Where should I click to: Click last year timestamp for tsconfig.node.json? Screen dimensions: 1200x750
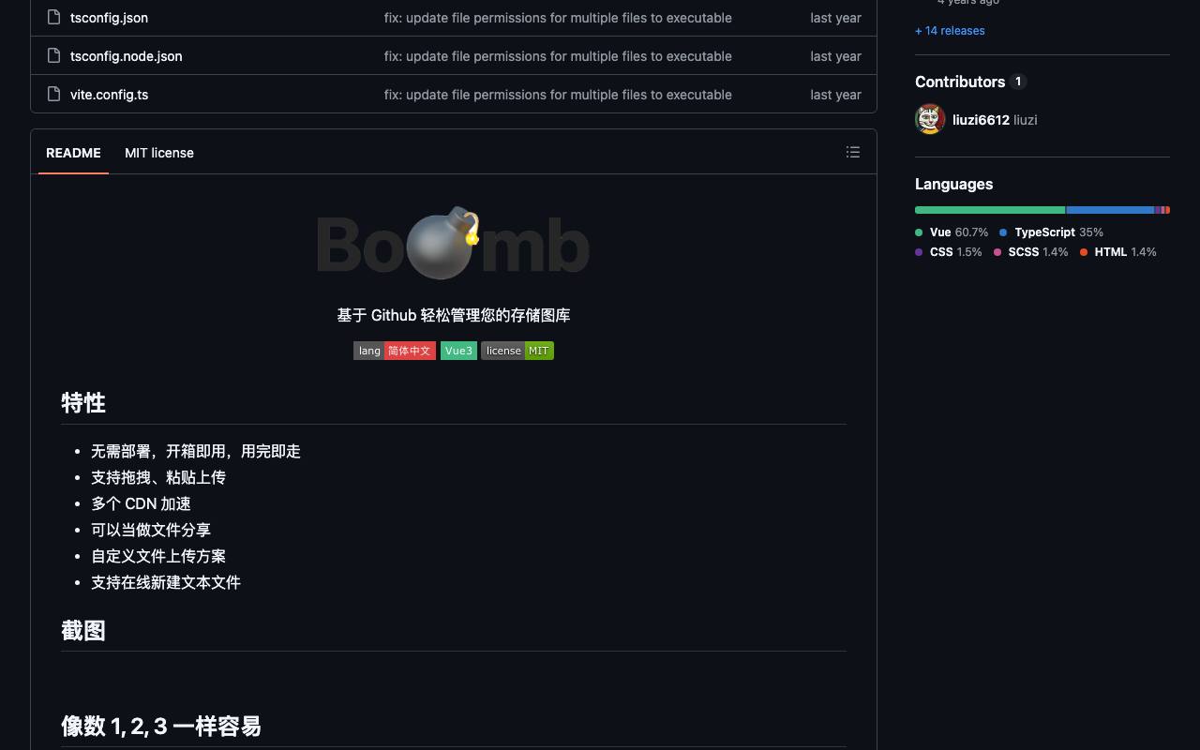(x=835, y=55)
